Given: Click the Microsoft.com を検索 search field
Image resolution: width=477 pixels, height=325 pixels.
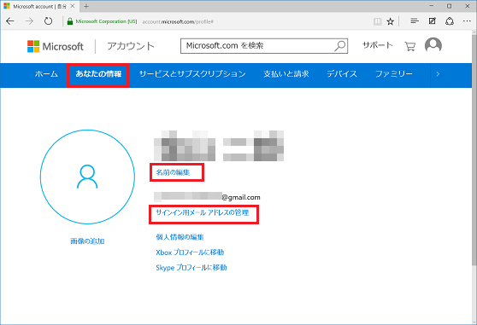Looking at the screenshot, I should tap(264, 46).
